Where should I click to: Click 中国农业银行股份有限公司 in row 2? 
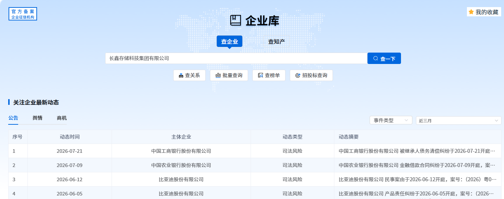181,165
